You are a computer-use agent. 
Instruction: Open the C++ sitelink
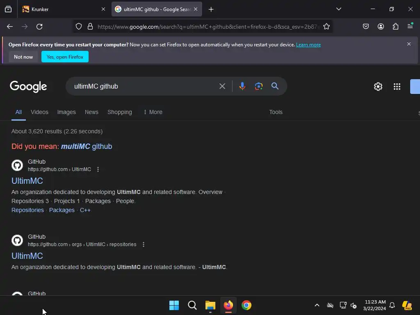[x=85, y=210]
